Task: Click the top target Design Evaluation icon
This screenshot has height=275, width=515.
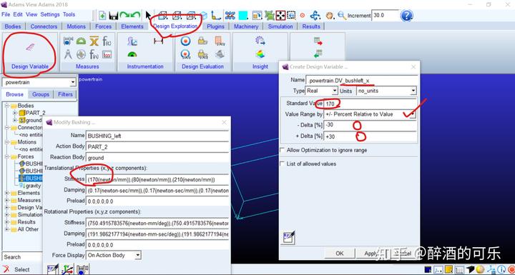Action: (185, 41)
